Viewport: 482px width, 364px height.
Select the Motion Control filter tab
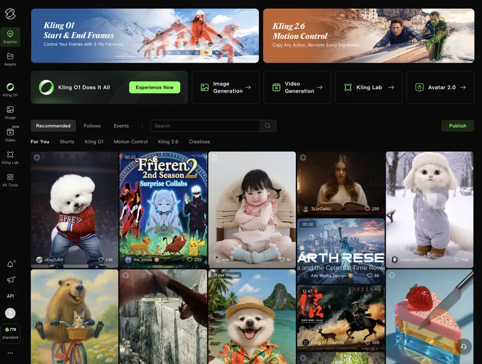(x=131, y=141)
